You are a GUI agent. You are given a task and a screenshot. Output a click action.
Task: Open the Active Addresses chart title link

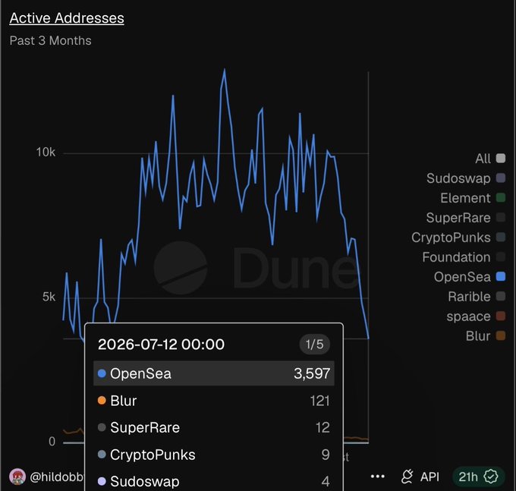[x=67, y=18]
